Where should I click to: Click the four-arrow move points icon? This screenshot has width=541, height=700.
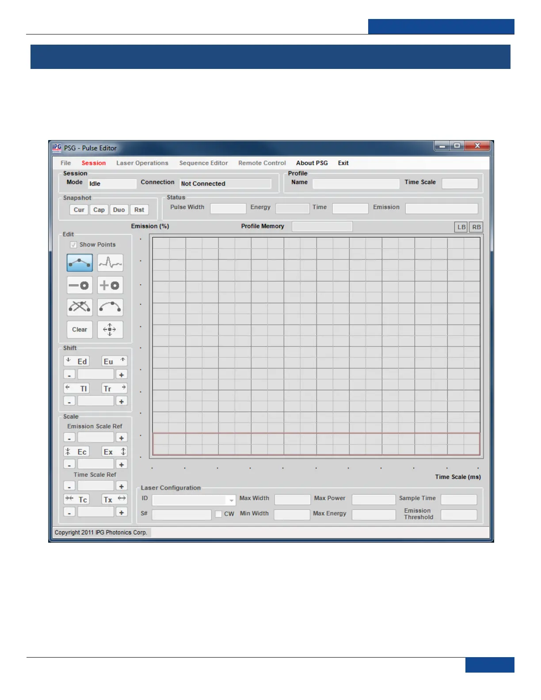[x=110, y=329]
